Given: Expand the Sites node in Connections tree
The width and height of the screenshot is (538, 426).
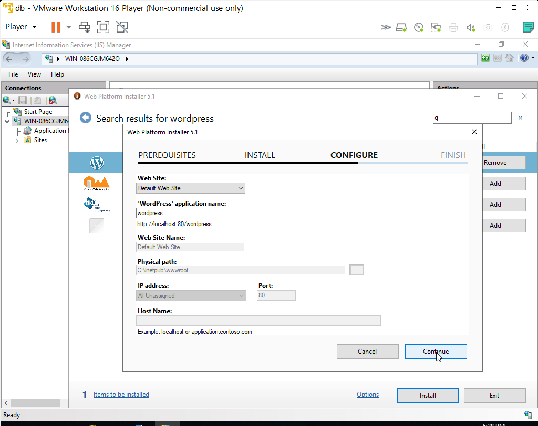Looking at the screenshot, I should tap(17, 141).
